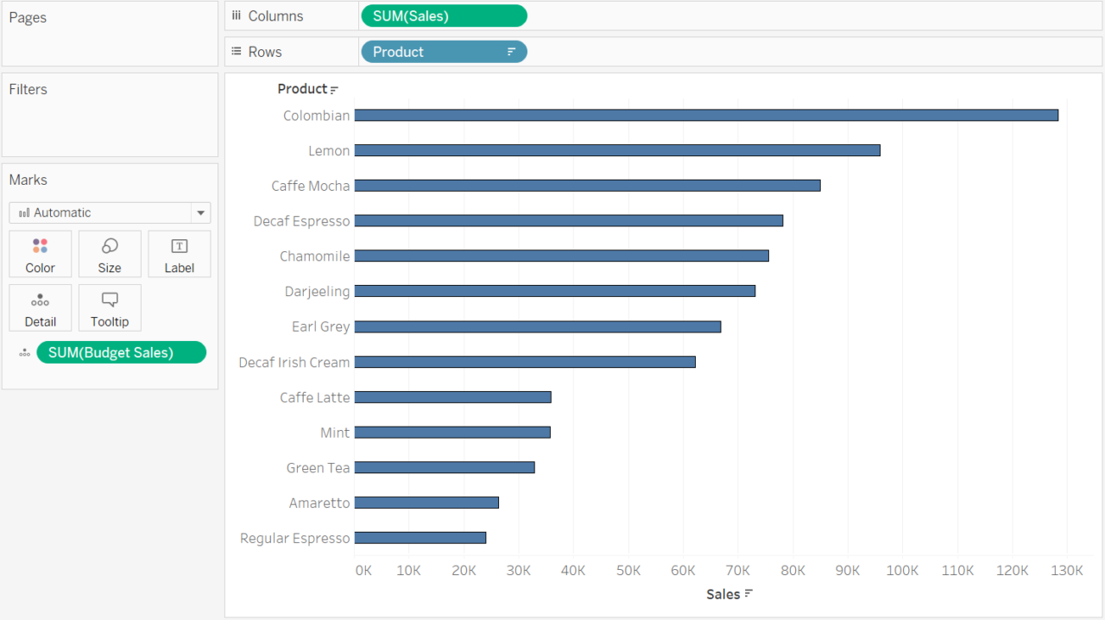1105x620 pixels.
Task: Toggle sort on the Product column header
Action: [x=331, y=88]
